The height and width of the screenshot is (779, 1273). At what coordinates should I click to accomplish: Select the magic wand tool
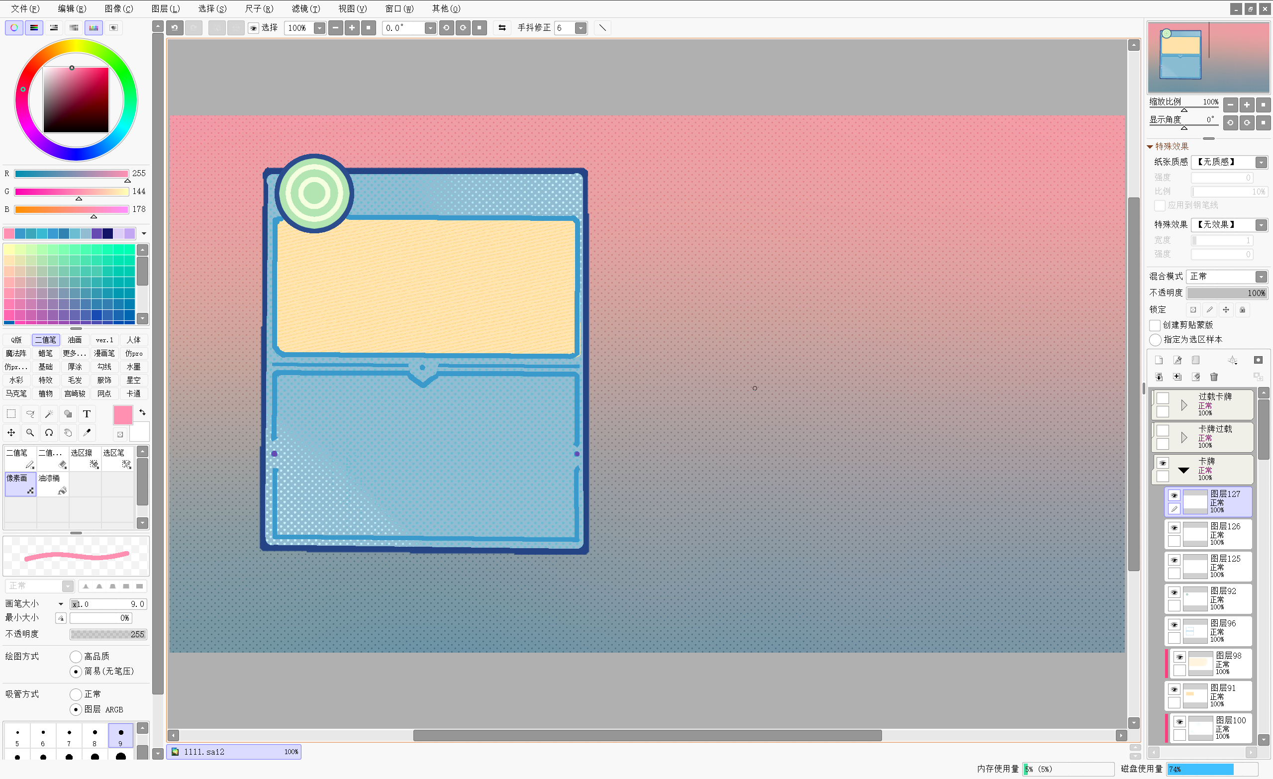(x=49, y=414)
